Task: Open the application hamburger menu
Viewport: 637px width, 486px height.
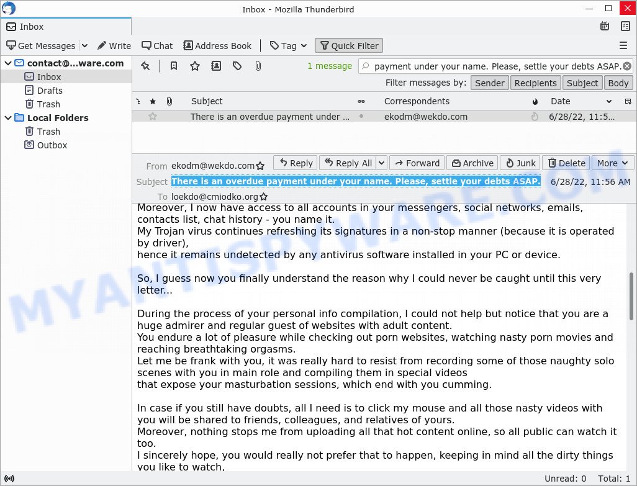Action: (623, 45)
